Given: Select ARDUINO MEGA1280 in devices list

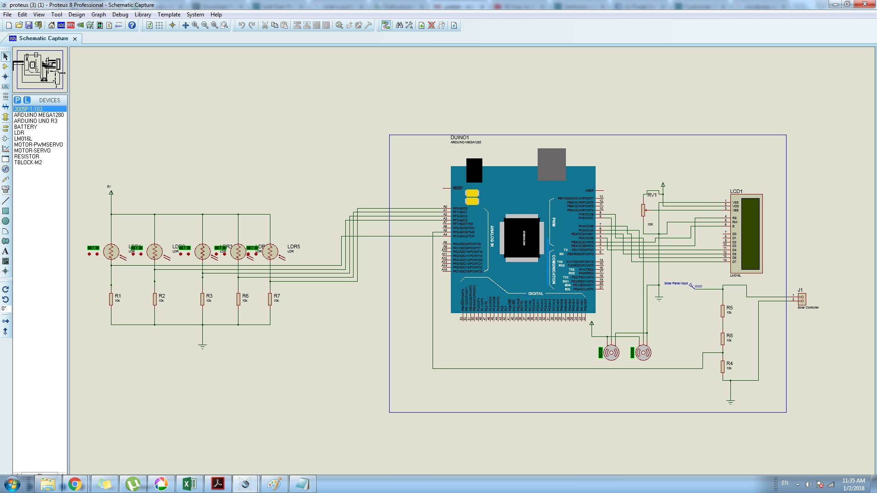Looking at the screenshot, I should click(x=39, y=115).
